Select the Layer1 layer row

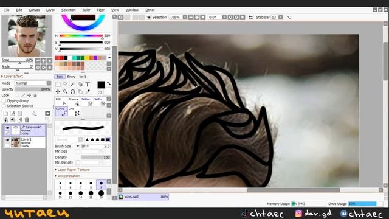(x=24, y=143)
